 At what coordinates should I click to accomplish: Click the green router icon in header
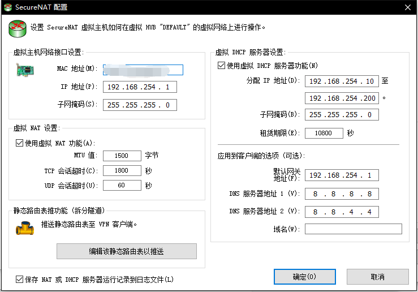[18, 28]
